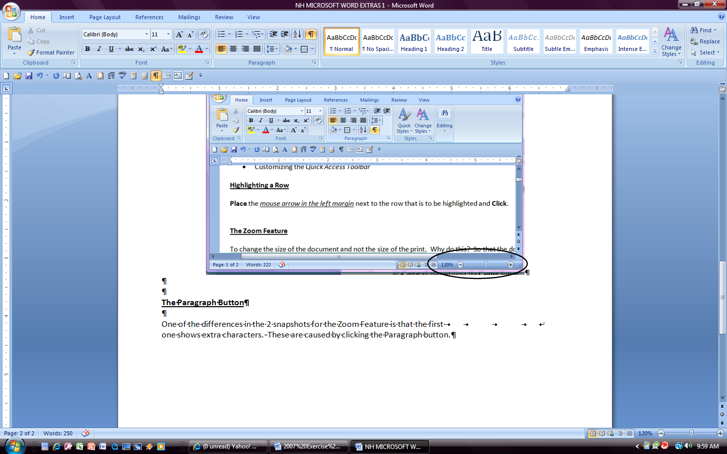Click the Find button

click(703, 30)
